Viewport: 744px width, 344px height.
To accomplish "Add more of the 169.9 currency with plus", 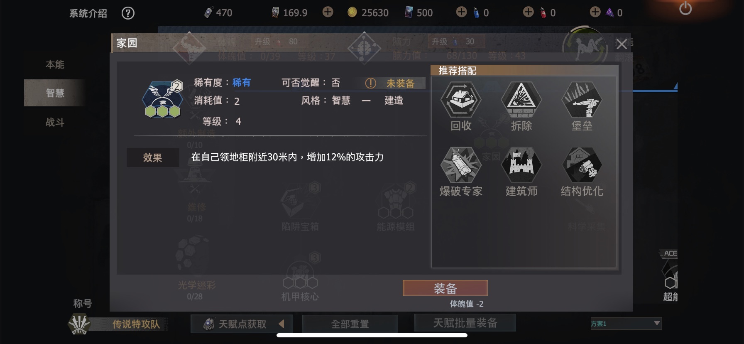I will coord(328,12).
